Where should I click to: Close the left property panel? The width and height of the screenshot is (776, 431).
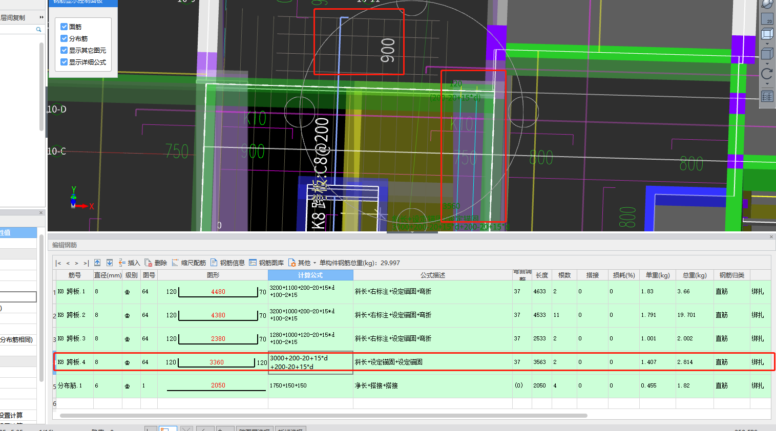click(x=41, y=212)
